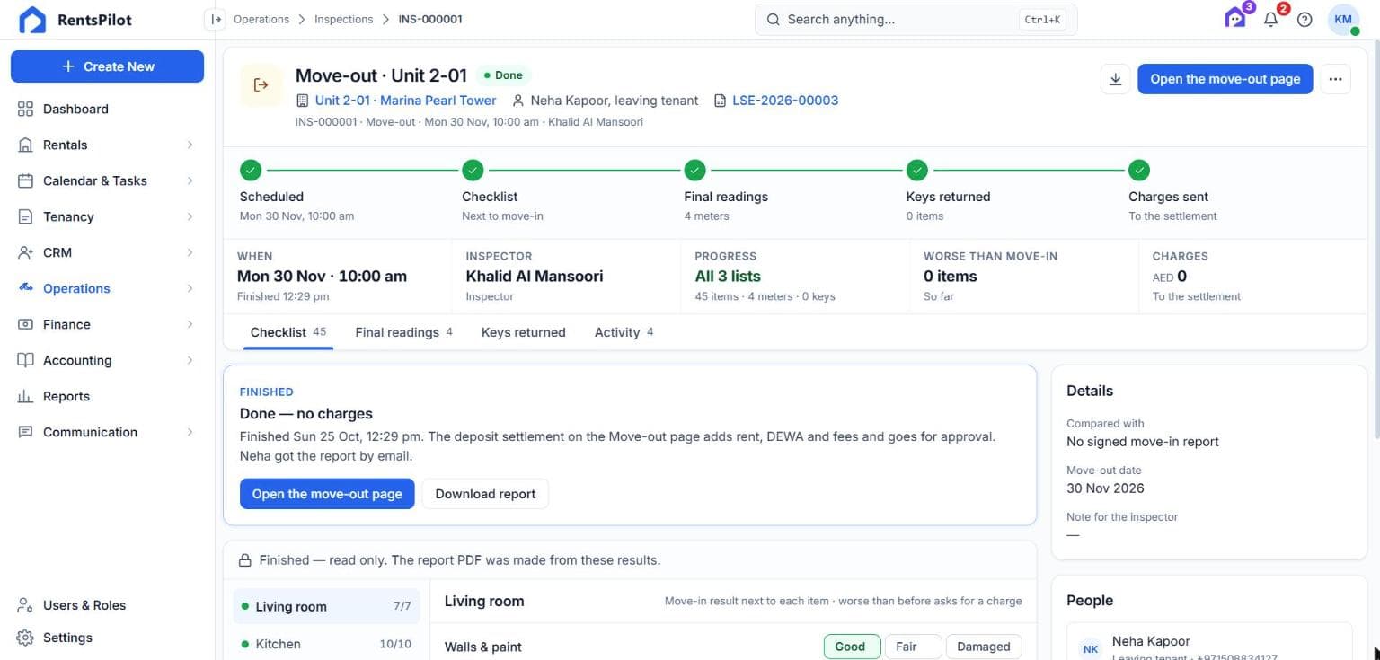Click the Create New button
Viewport: 1380px width, 660px height.
107,66
